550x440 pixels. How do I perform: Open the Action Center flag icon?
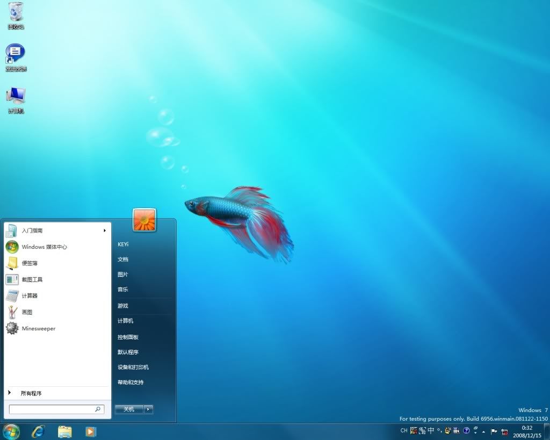(494, 431)
